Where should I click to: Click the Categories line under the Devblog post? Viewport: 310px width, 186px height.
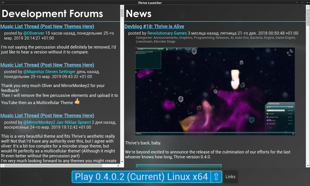216,40
